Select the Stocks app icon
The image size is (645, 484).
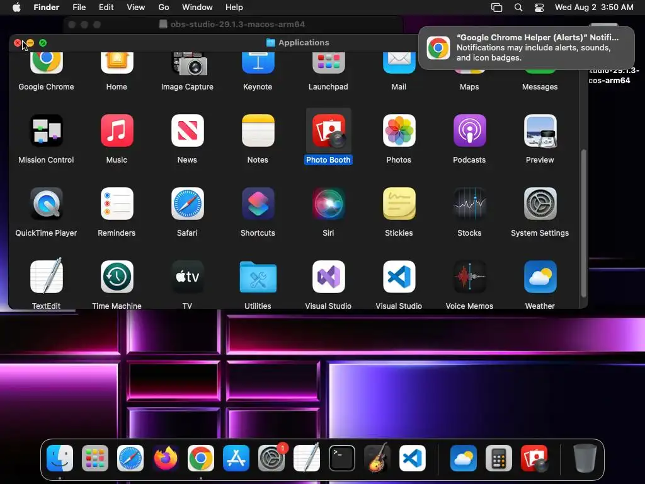(469, 204)
